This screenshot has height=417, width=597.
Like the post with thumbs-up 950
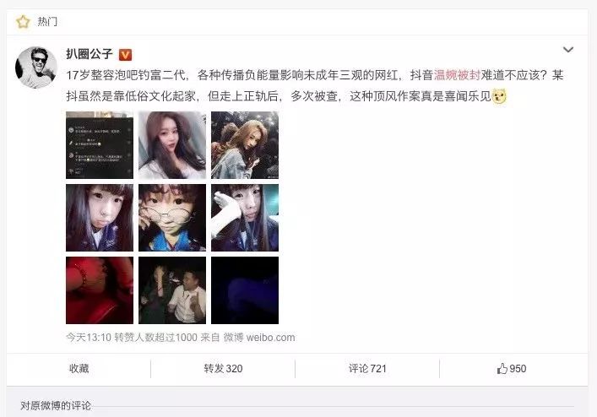[512, 368]
